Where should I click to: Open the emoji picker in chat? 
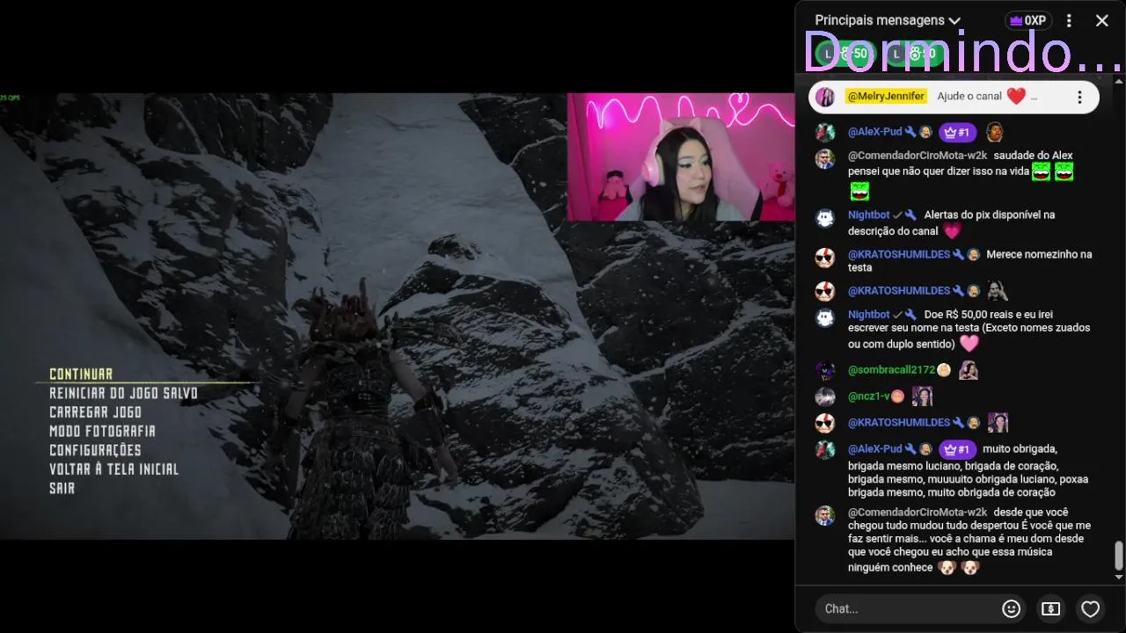(1012, 608)
